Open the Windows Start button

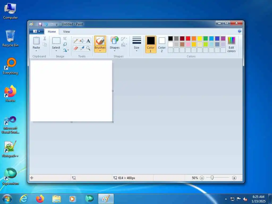[x=7, y=199]
